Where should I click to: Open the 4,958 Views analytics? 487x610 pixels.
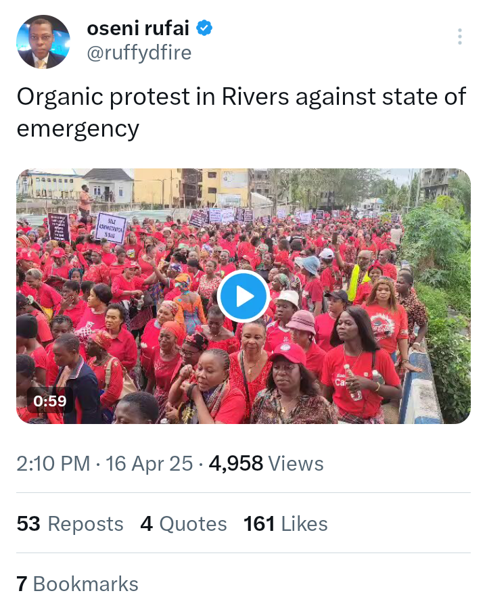tap(266, 463)
